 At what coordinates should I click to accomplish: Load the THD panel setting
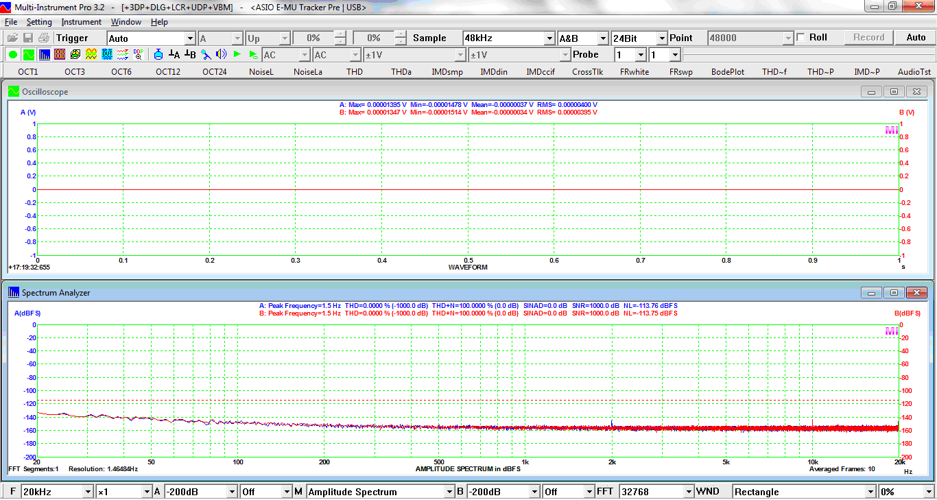pos(355,71)
